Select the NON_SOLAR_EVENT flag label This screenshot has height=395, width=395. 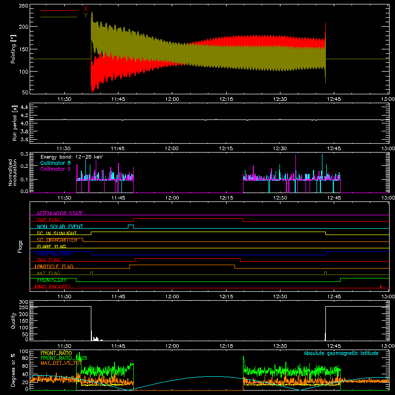click(x=60, y=227)
